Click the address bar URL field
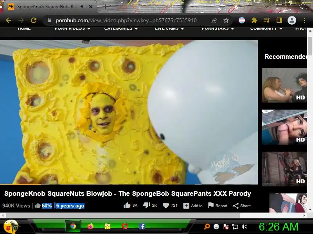Image resolution: width=313 pixels, height=234 pixels. click(126, 20)
